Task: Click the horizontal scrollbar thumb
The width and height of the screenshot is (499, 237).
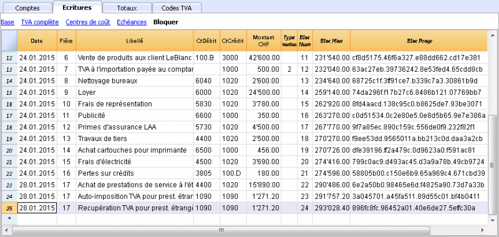Action: point(221,230)
